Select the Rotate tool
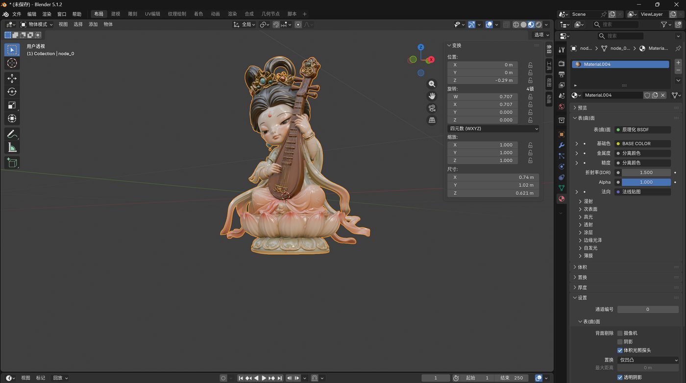This screenshot has width=686, height=383. [x=12, y=92]
